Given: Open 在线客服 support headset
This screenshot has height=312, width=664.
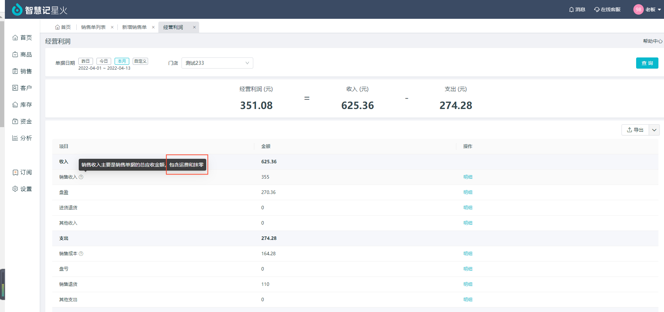Looking at the screenshot, I should 597,9.
